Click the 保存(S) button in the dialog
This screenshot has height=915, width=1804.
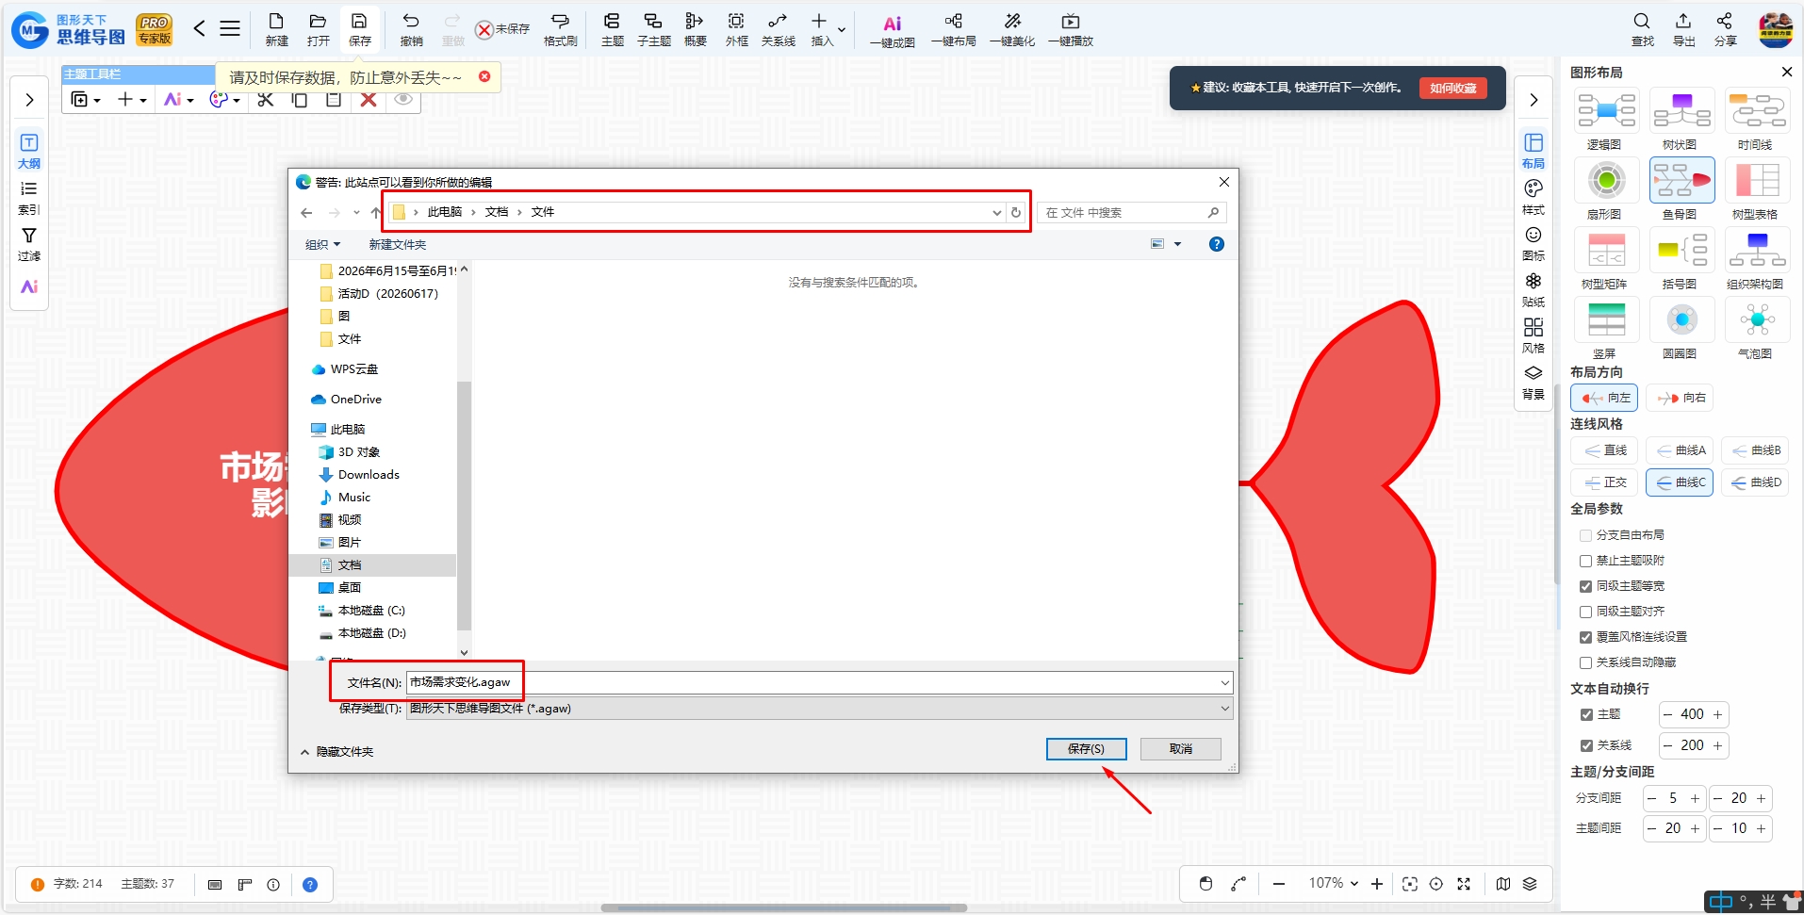coord(1086,748)
